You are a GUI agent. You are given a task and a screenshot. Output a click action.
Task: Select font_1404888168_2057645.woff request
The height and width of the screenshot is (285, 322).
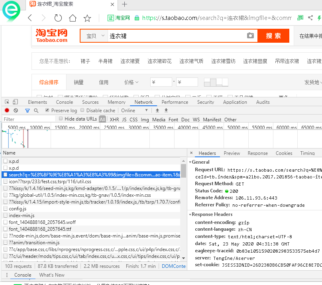[91, 222]
